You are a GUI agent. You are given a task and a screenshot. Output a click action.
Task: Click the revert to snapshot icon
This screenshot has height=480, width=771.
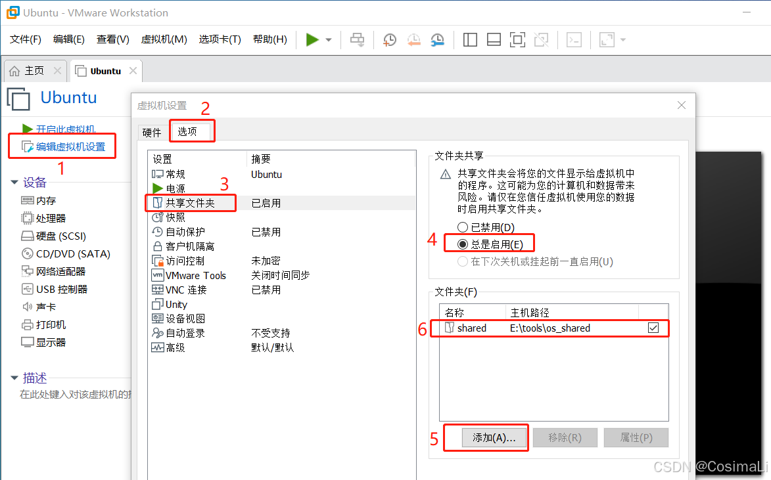(x=413, y=40)
